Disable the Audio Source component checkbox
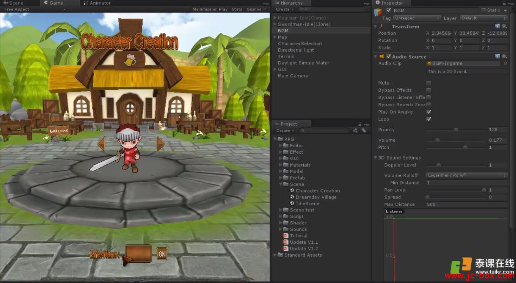The width and height of the screenshot is (516, 283). tap(388, 56)
